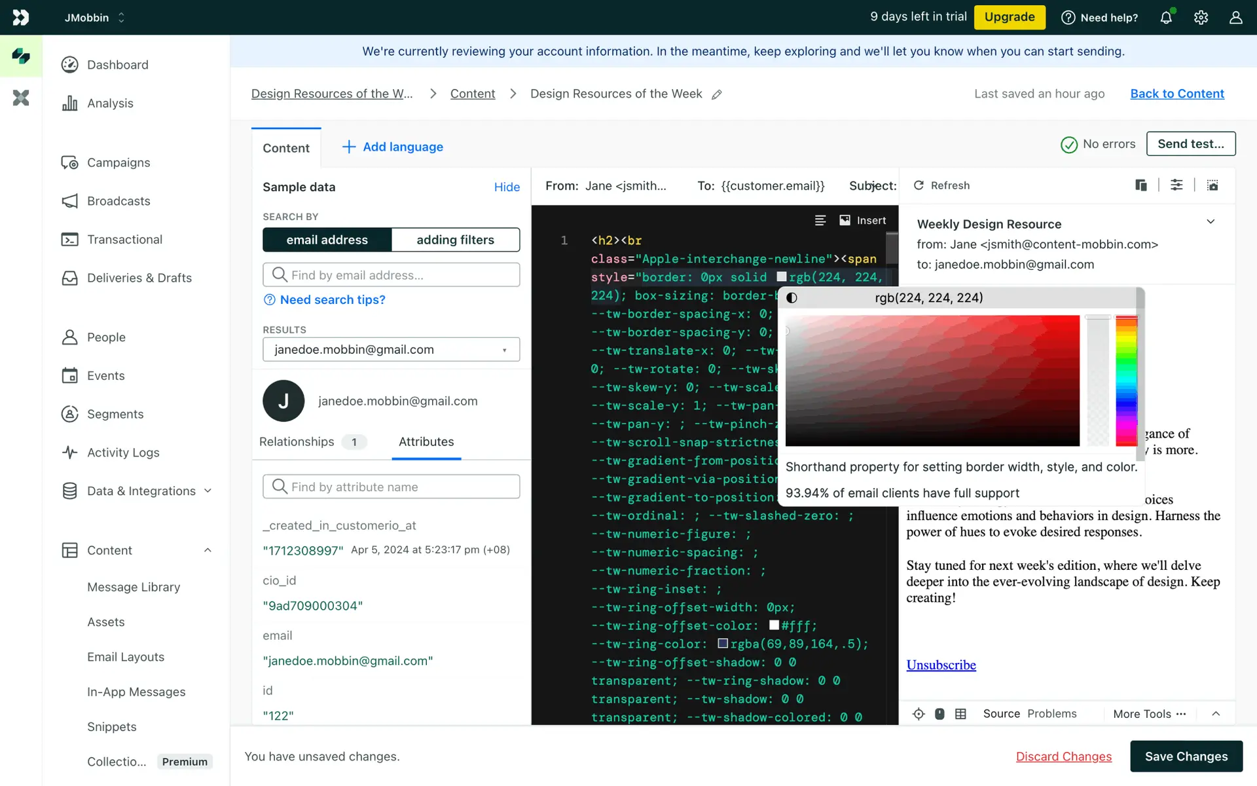Toggle word wrap icon in code editor
Screen dimensions: 1257x786
pyautogui.click(x=820, y=221)
